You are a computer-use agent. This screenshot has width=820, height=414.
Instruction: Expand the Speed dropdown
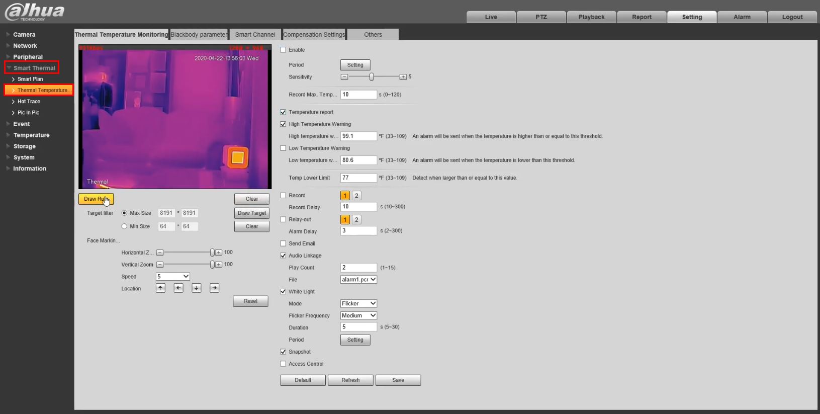coord(172,277)
